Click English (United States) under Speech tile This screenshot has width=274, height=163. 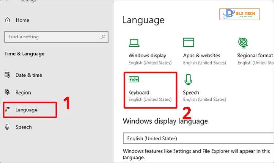pos(205,99)
